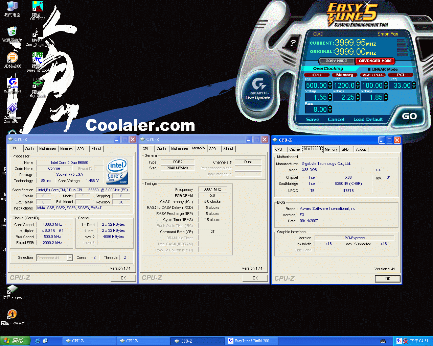Open the About tab in right CPU-Z window
This screenshot has height=346, width=433.
361,149
